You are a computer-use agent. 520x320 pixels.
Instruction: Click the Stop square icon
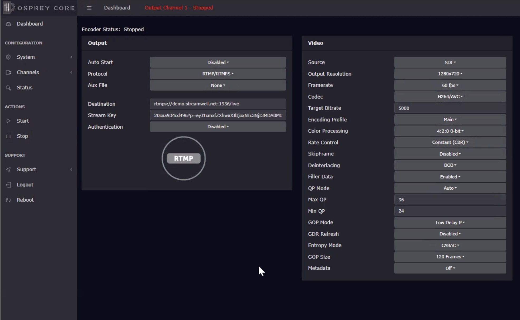8,136
